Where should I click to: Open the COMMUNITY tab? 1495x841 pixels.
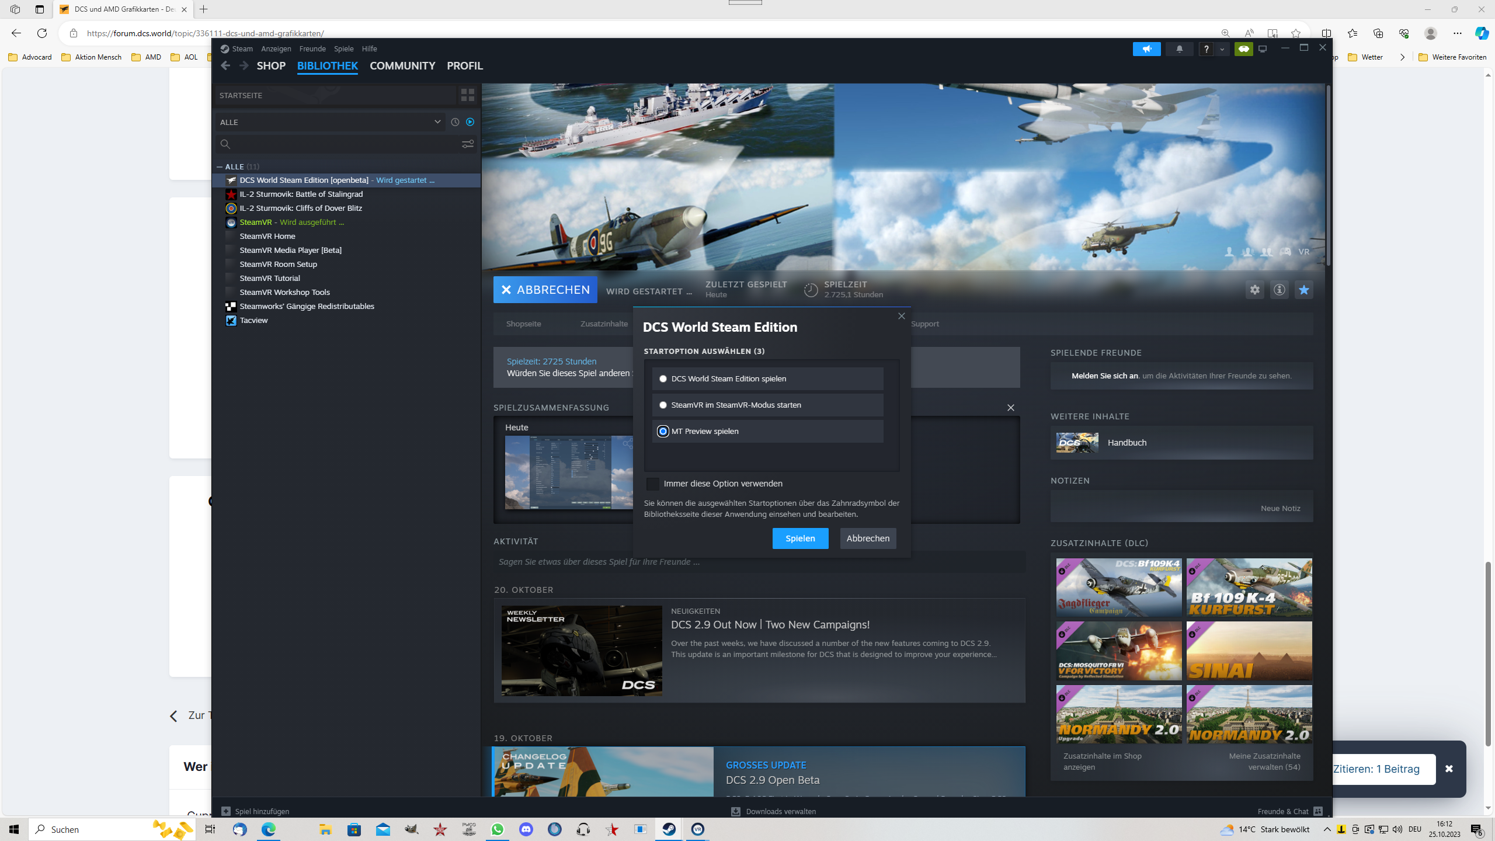coord(402,66)
